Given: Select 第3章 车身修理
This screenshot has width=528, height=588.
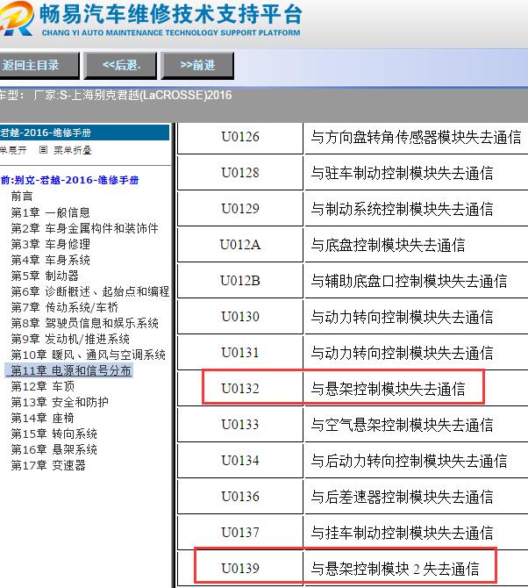Looking at the screenshot, I should 50,244.
